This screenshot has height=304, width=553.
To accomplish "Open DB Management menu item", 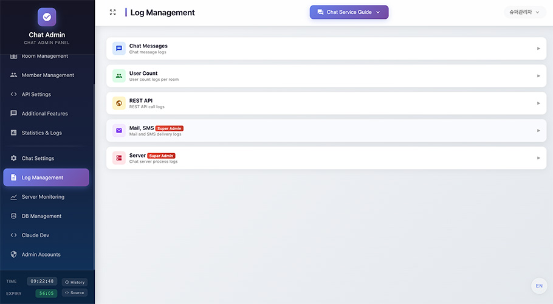I will pyautogui.click(x=46, y=216).
